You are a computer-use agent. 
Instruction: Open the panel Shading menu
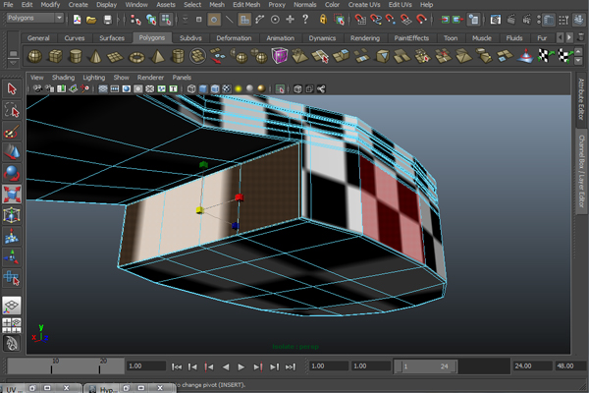[x=63, y=77]
